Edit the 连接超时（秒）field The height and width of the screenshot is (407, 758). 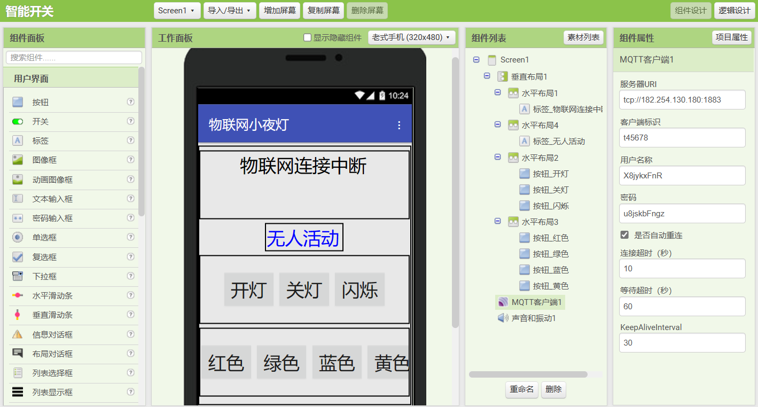point(682,268)
